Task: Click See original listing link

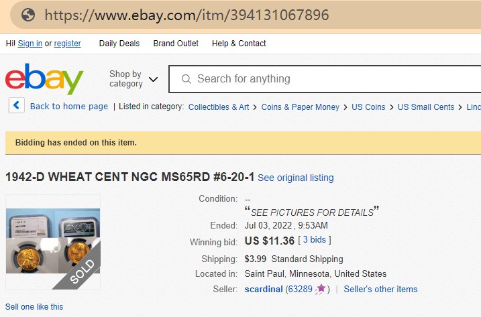Action: (296, 178)
